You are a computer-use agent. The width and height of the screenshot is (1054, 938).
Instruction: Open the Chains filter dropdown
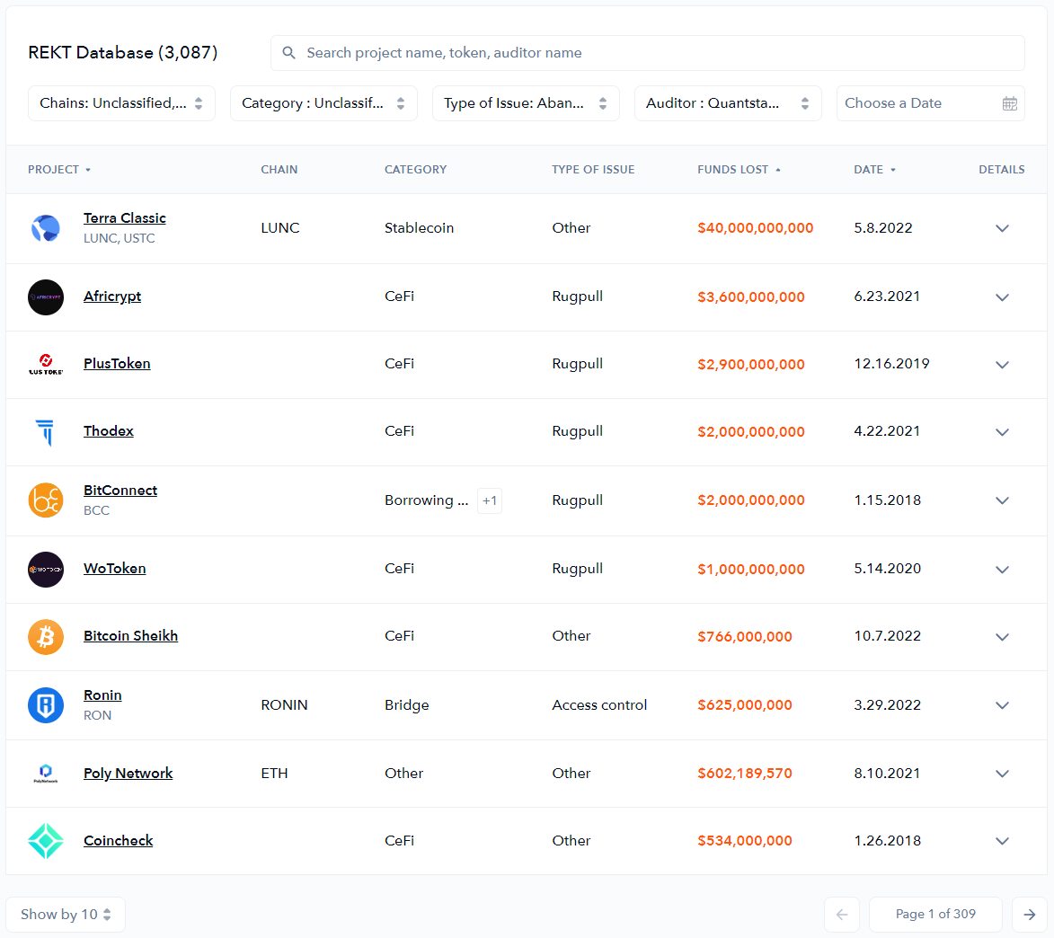coord(121,103)
